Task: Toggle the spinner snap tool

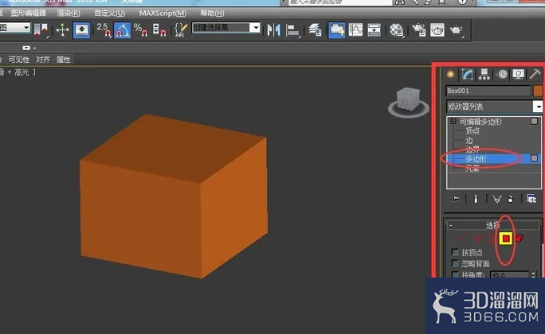Action: 159,29
